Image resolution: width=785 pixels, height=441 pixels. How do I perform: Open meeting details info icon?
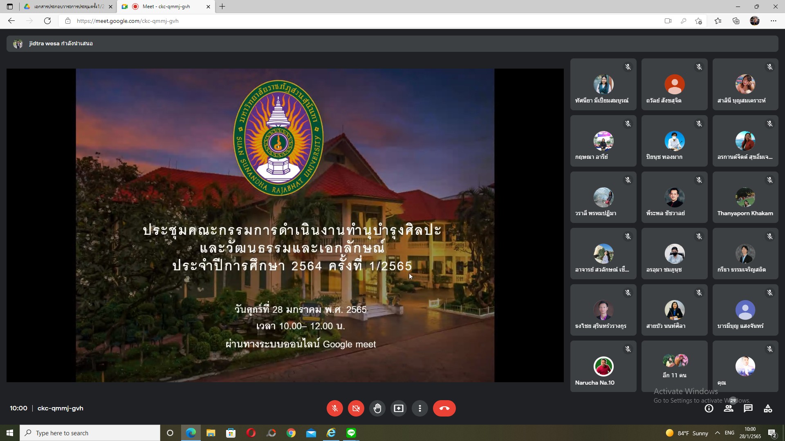[x=709, y=408]
